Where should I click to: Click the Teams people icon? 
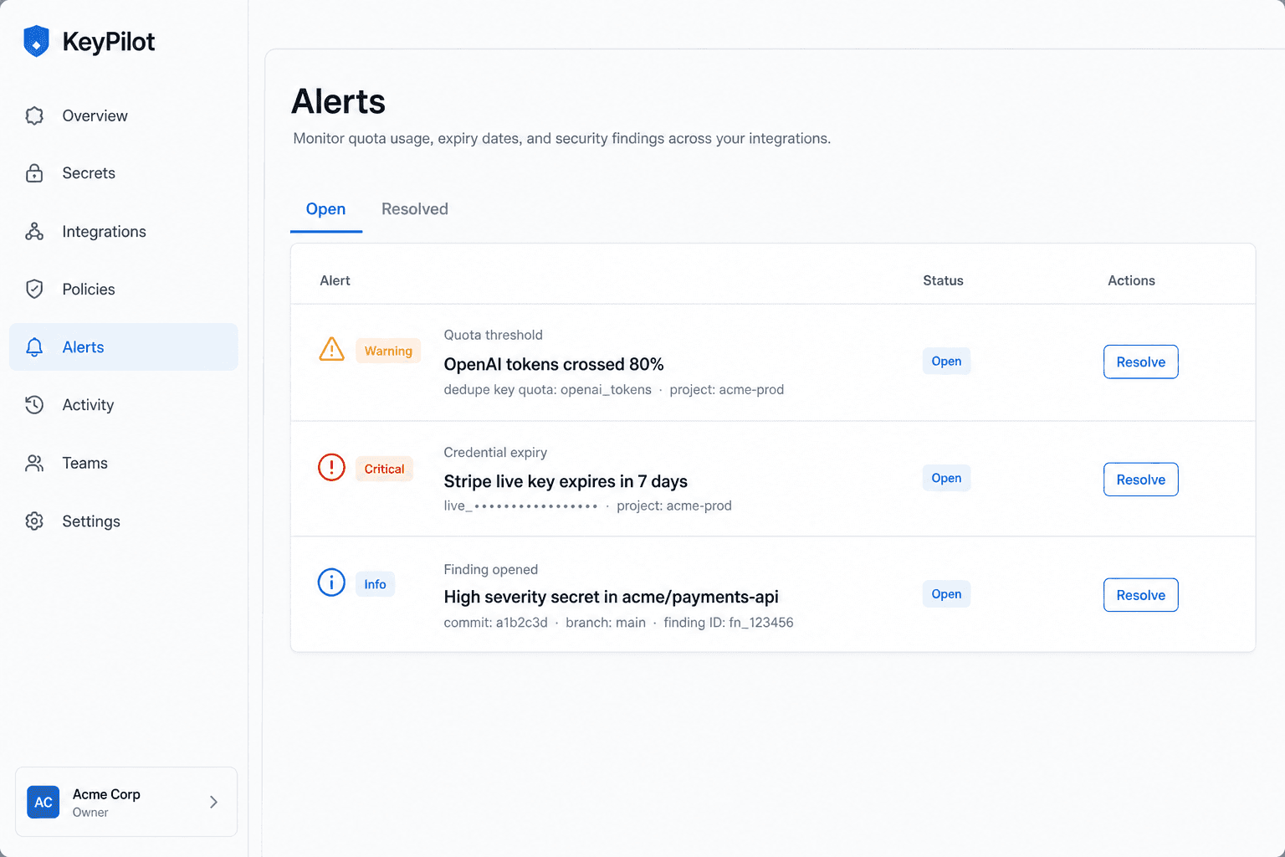[34, 463]
